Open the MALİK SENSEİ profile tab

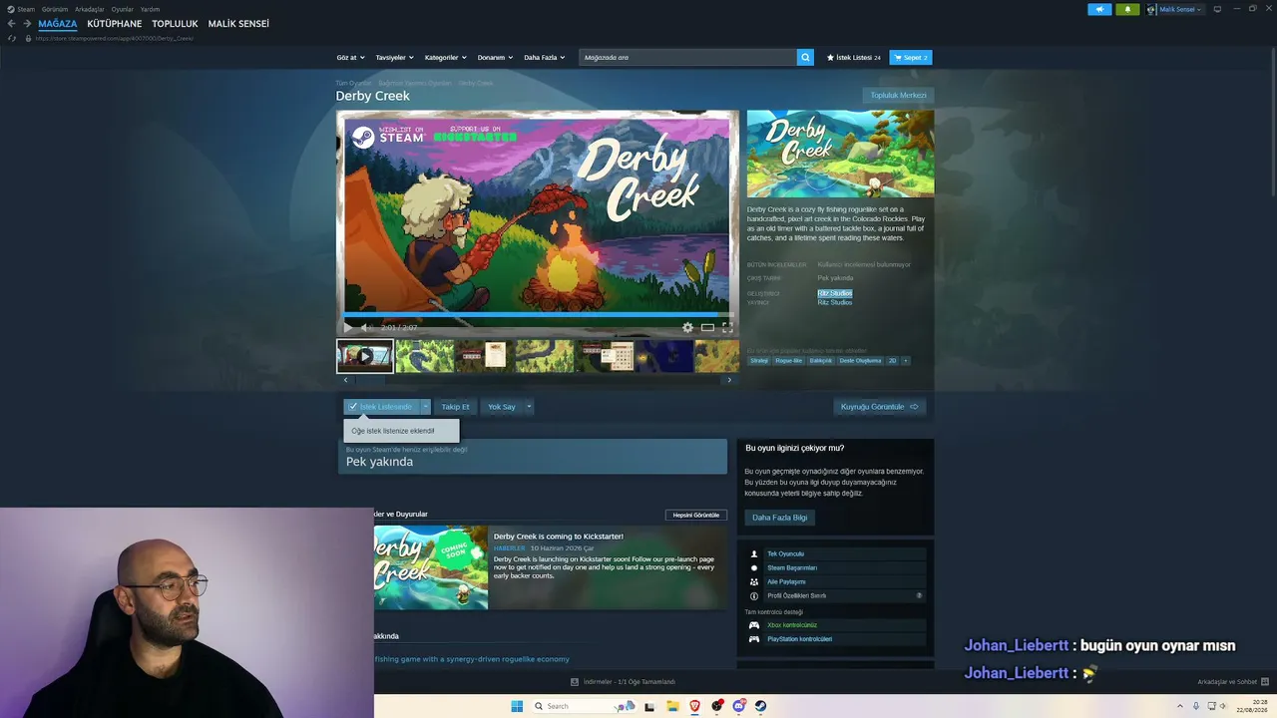pos(238,24)
